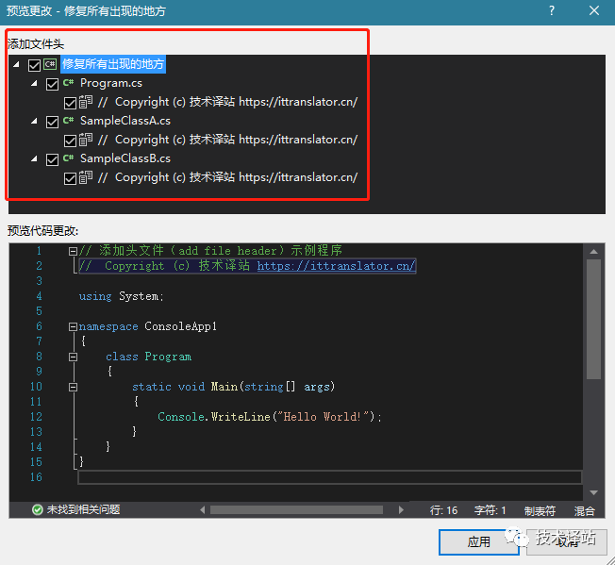Collapse the namespace ConsoleApp1 code block
615x565 pixels.
pyautogui.click(x=73, y=326)
